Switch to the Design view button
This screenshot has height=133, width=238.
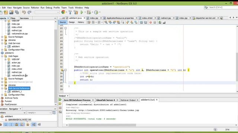pos(72,22)
